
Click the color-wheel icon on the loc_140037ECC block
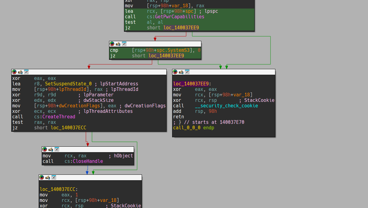pyautogui.click(x=41, y=178)
